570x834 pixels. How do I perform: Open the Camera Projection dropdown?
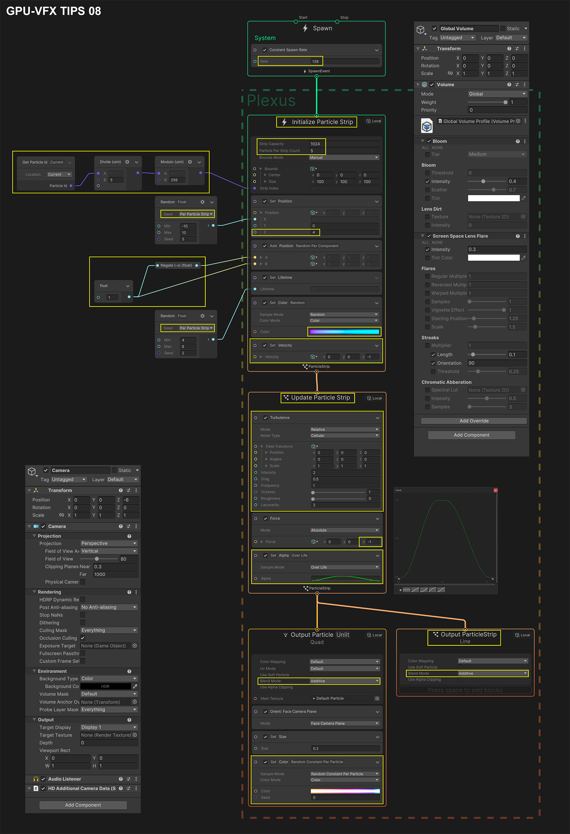[x=109, y=543]
